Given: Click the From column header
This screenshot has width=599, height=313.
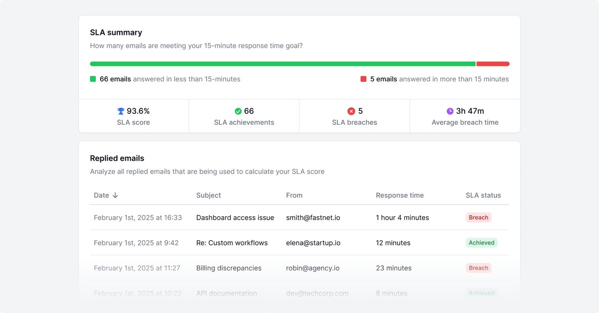Looking at the screenshot, I should click(x=295, y=195).
